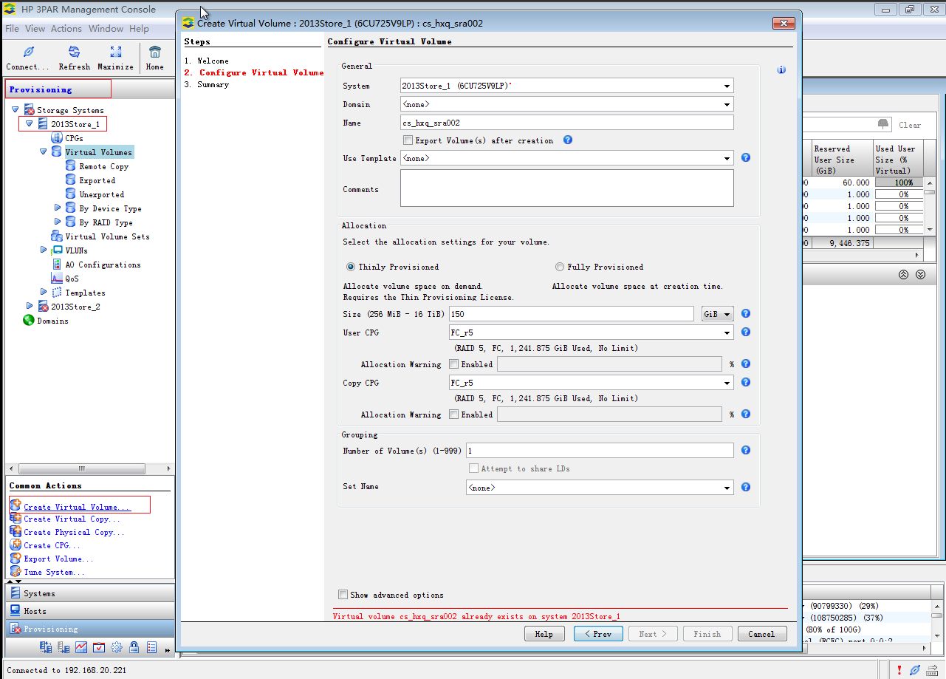
Task: Check Show advanced options
Action: pos(343,594)
